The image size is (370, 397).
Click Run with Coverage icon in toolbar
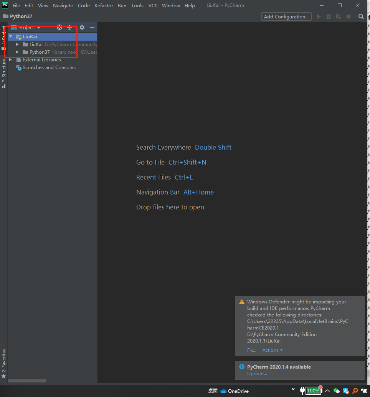338,17
